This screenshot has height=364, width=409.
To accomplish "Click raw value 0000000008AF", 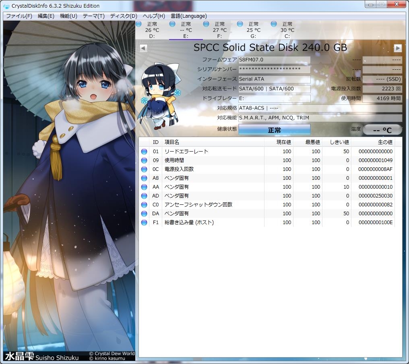I will point(375,169).
